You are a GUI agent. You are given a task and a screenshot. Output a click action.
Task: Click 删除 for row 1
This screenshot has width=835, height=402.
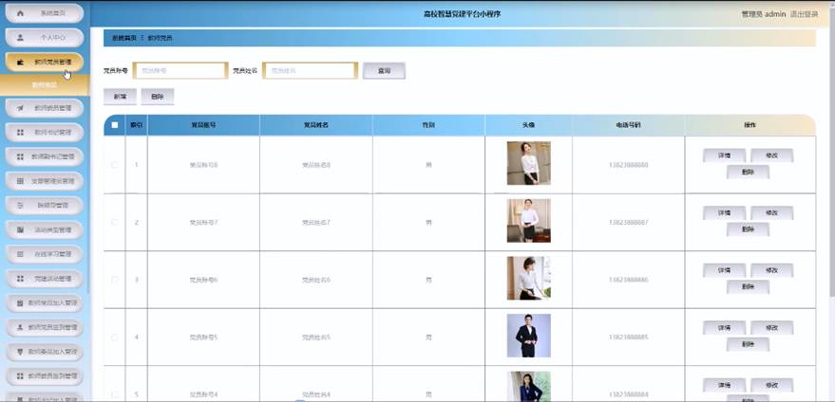pos(748,172)
